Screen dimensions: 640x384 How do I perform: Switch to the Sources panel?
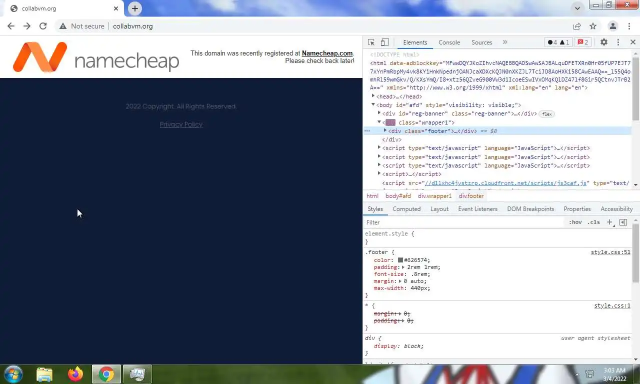click(482, 42)
